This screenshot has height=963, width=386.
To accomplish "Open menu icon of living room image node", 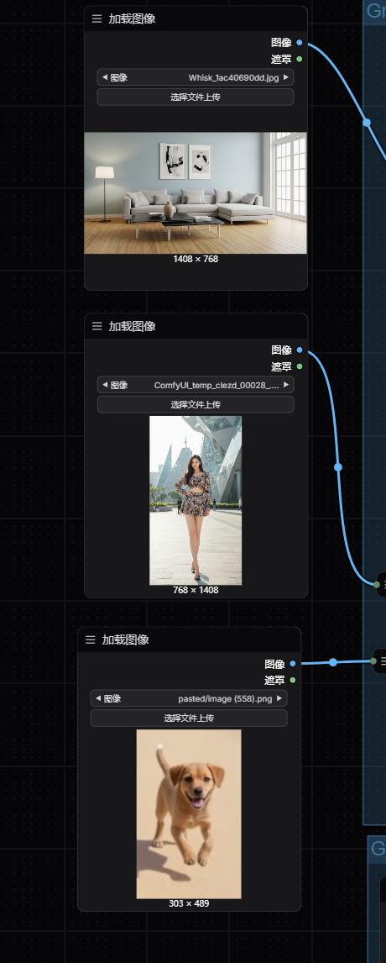I will [x=97, y=18].
